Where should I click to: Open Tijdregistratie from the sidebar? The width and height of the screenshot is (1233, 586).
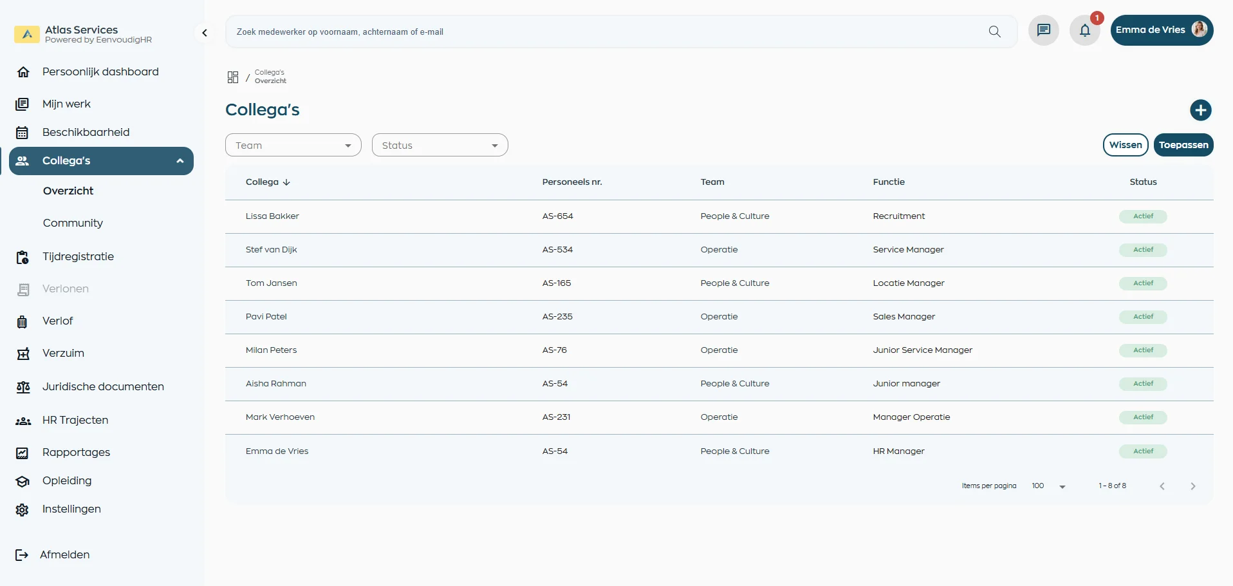click(78, 257)
